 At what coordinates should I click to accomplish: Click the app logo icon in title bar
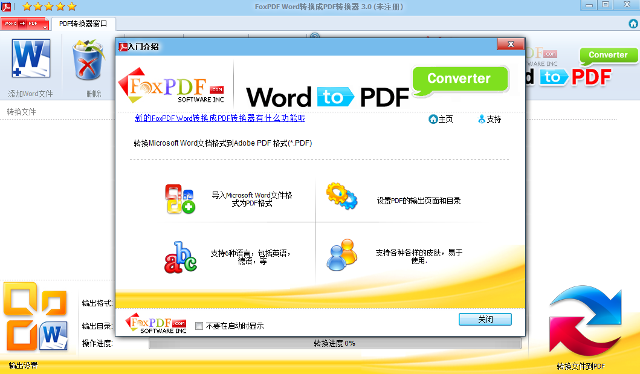tap(6, 7)
